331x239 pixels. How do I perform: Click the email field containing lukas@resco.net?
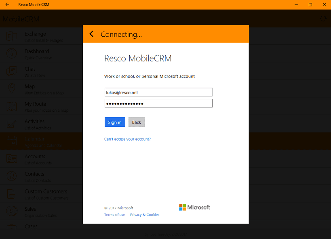click(x=158, y=92)
